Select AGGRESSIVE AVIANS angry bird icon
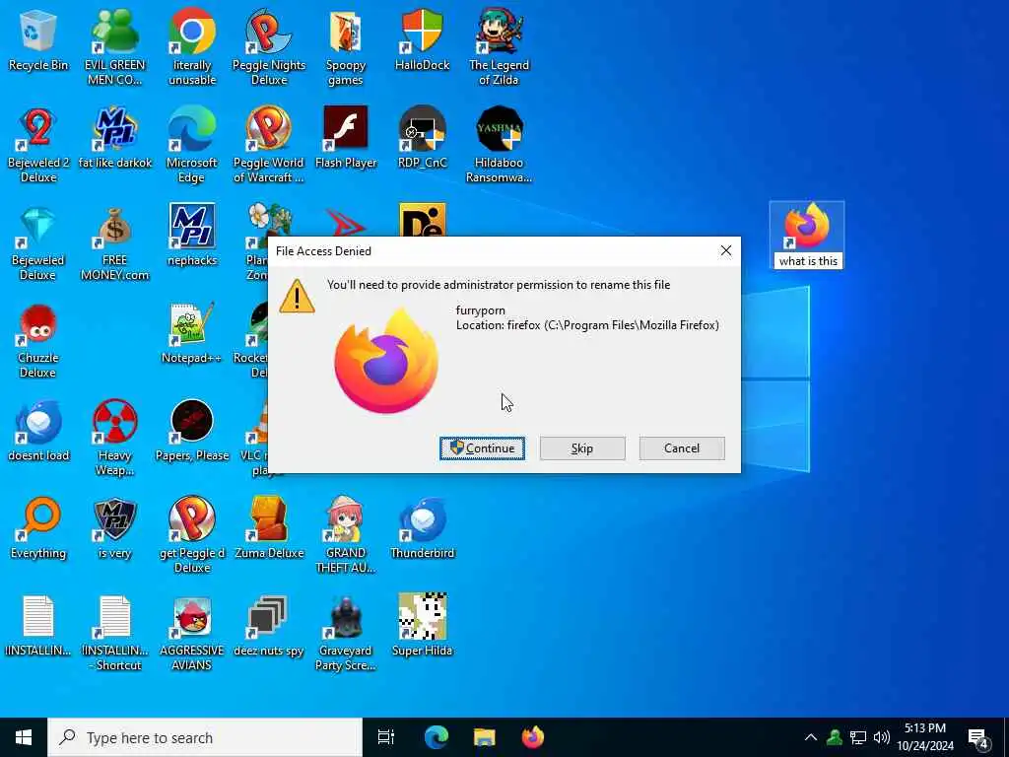The width and height of the screenshot is (1009, 757). [192, 634]
